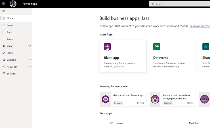
Task: Open the Learn page in sidebar
Action: pyautogui.click(x=10, y=25)
